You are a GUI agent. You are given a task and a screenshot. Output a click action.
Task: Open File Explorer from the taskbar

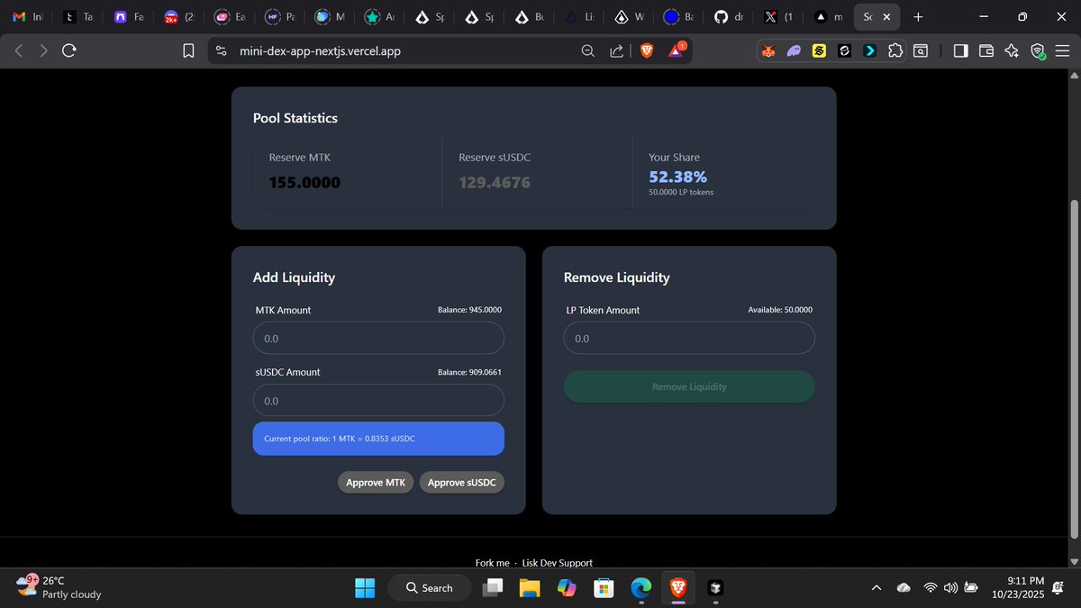point(530,588)
